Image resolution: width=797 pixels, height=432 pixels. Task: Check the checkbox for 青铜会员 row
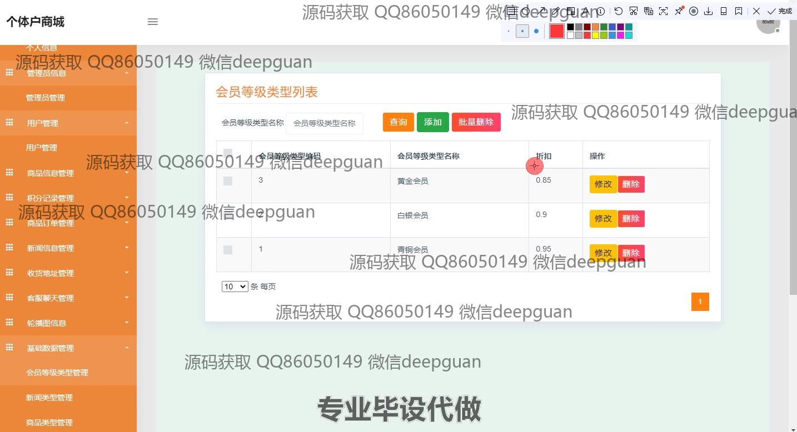point(228,250)
